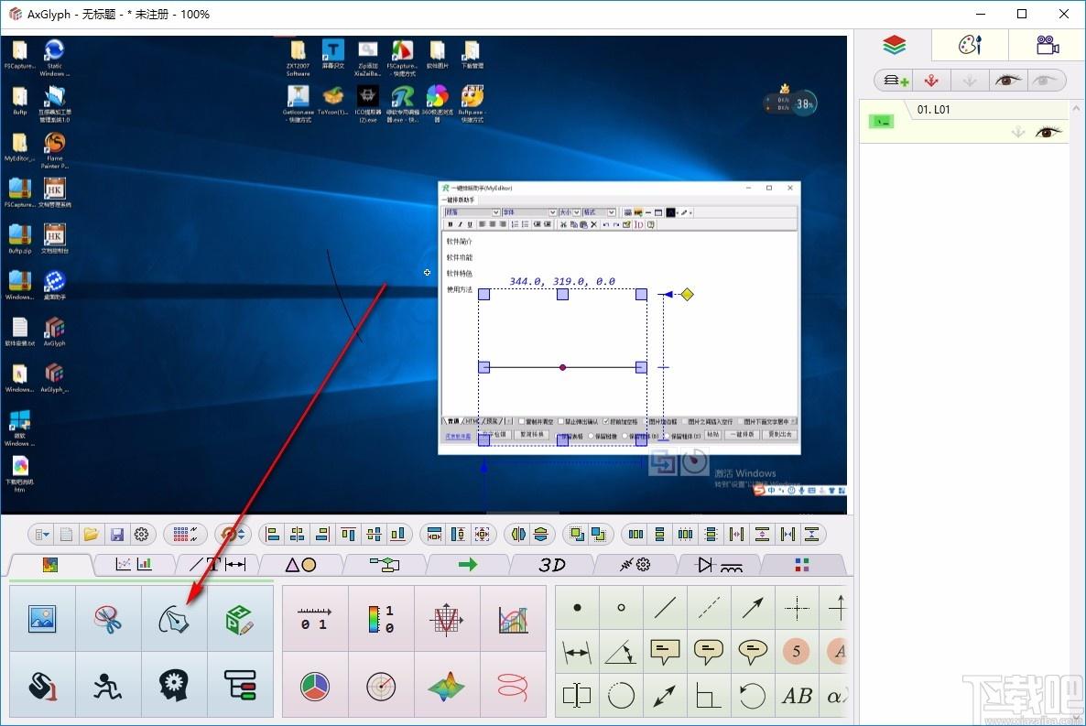
Task: Select the angle mark tool
Action: click(621, 651)
